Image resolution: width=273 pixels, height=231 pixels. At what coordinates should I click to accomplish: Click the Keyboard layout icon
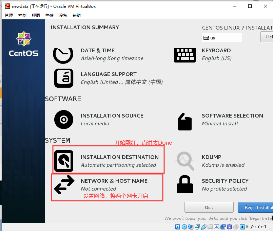pos(185,54)
